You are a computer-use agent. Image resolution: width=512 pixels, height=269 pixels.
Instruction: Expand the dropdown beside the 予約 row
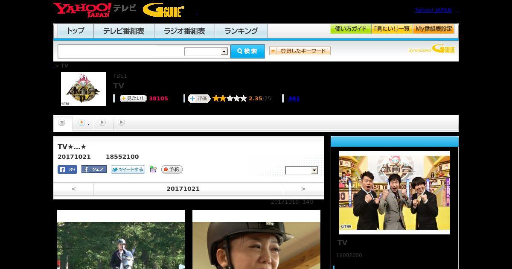coord(302,170)
